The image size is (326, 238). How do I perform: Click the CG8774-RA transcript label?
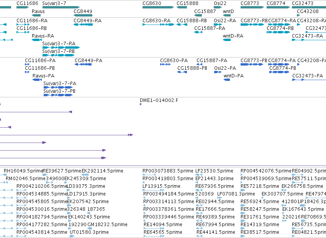pos(282,21)
